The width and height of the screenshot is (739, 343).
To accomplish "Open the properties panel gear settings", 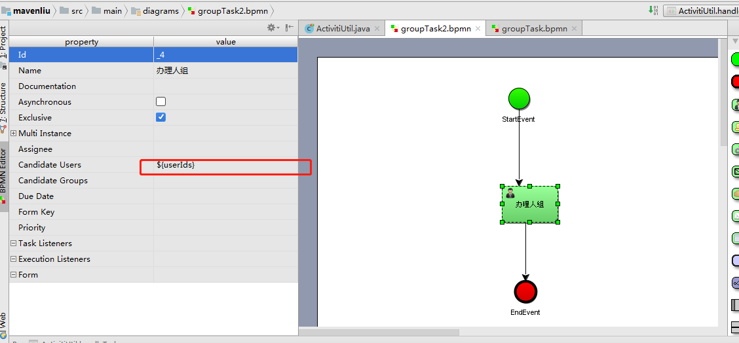I will point(273,27).
